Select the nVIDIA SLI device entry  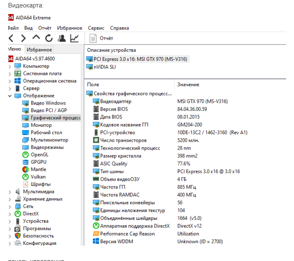click(104, 67)
